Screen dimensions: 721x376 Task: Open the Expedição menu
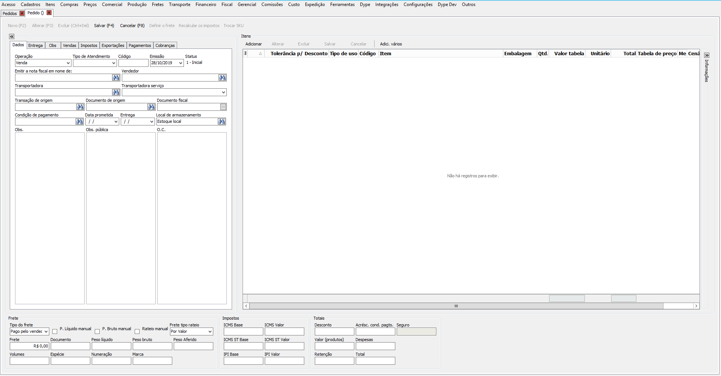coord(315,5)
